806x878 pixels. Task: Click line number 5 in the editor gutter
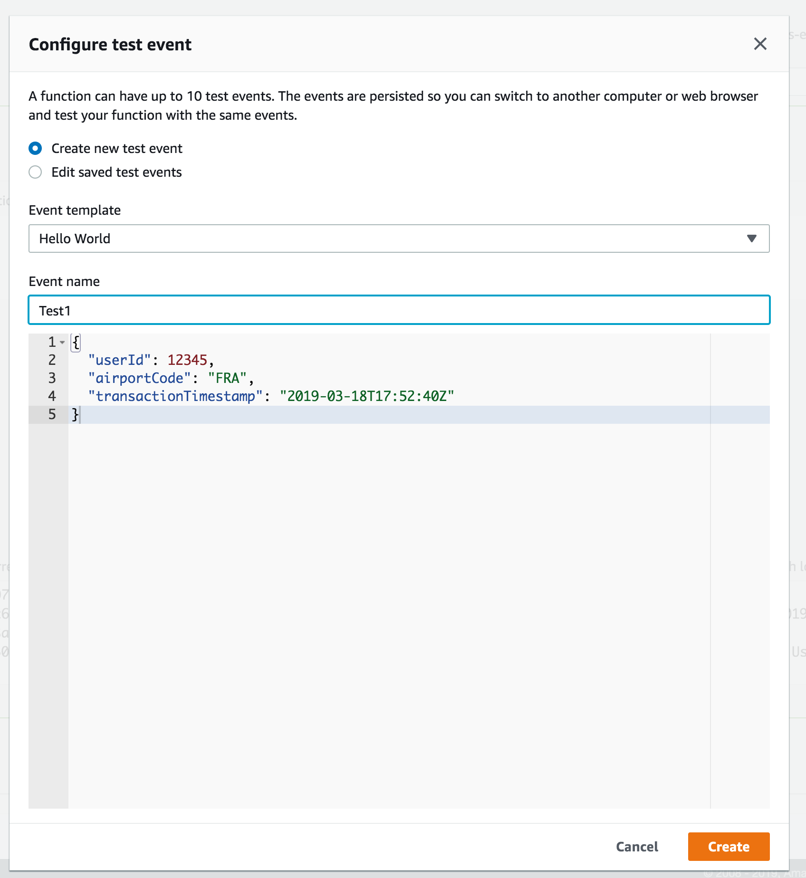coord(52,414)
